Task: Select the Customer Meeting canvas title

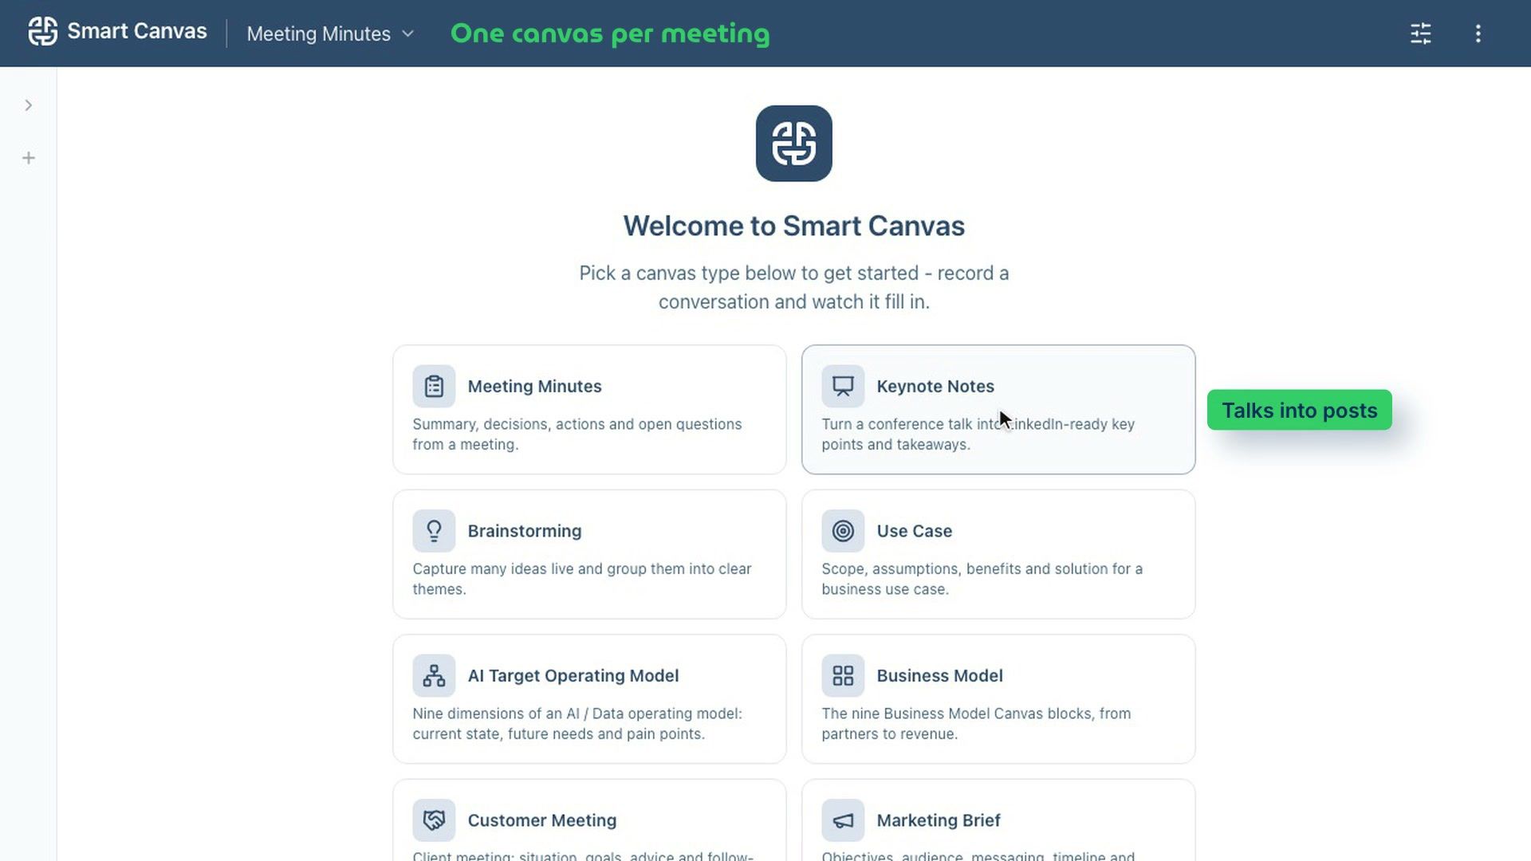Action: [x=541, y=820]
